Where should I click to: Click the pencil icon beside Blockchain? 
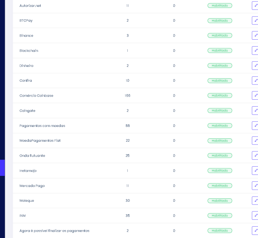(256, 50)
